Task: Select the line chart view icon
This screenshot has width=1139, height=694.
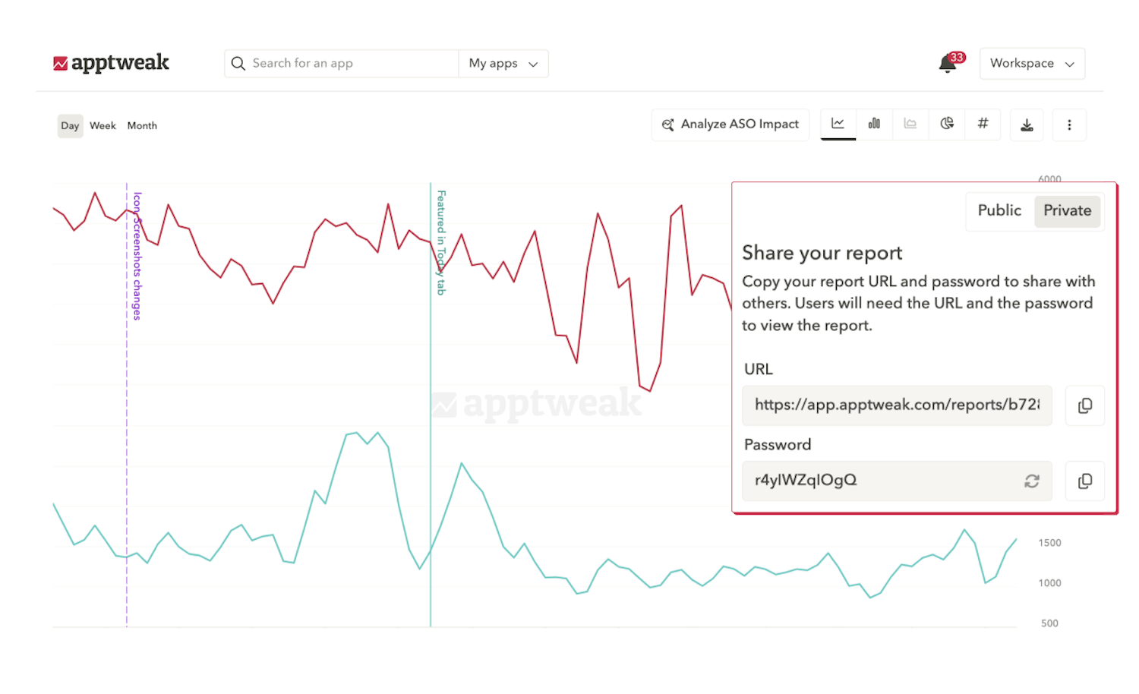Action: (838, 124)
